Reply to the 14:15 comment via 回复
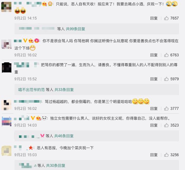185x170 pixels. (x=154, y=18)
